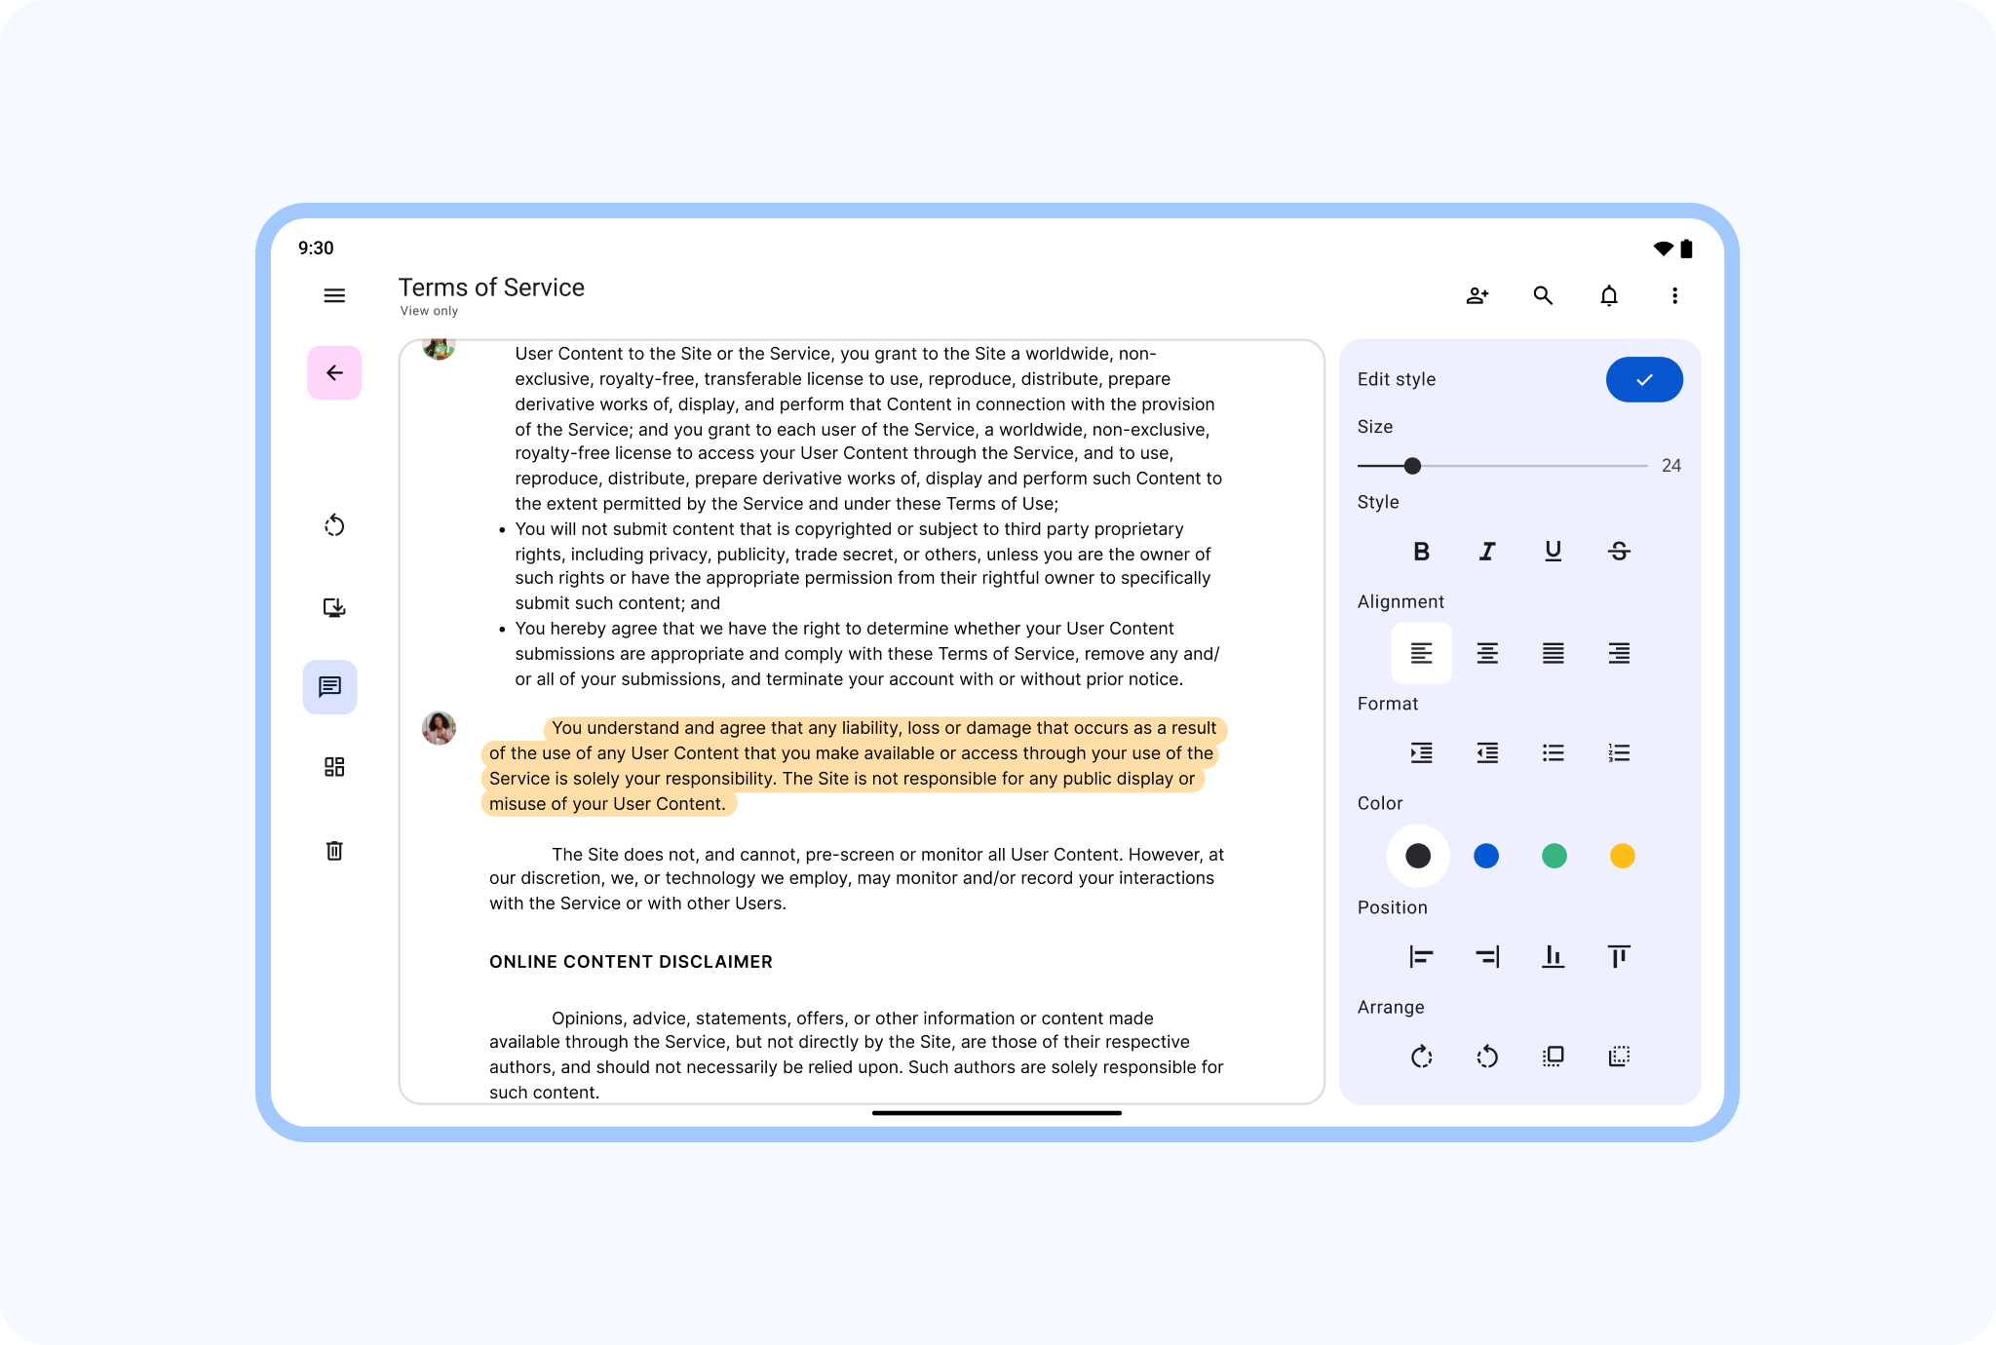This screenshot has width=1996, height=1345.
Task: Confirm edit style with checkmark button
Action: tap(1644, 379)
